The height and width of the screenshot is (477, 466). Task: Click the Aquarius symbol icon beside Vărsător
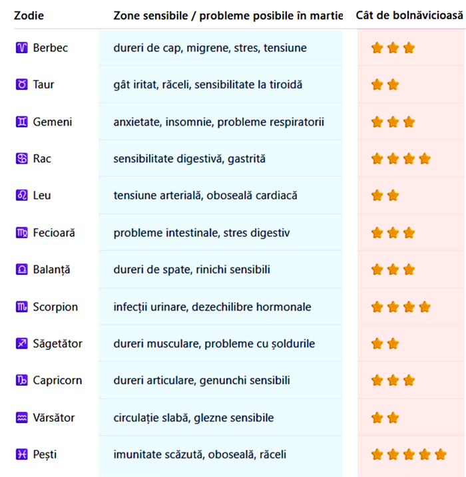click(21, 418)
